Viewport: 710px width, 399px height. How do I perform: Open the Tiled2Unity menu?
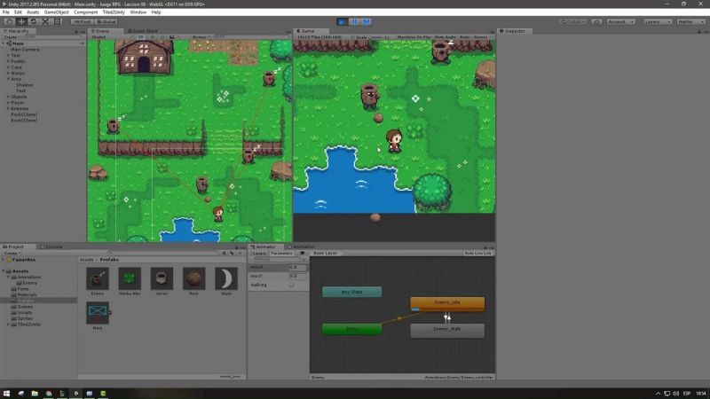[114, 12]
